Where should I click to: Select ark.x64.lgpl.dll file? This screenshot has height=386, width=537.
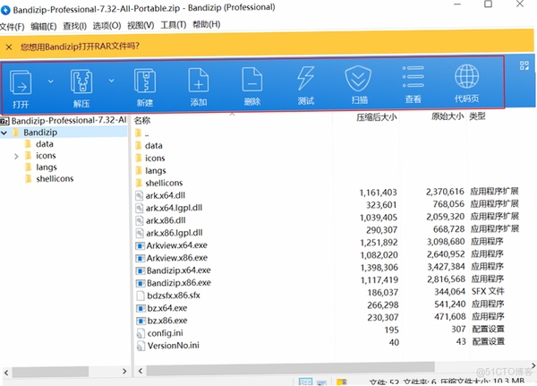pos(174,208)
